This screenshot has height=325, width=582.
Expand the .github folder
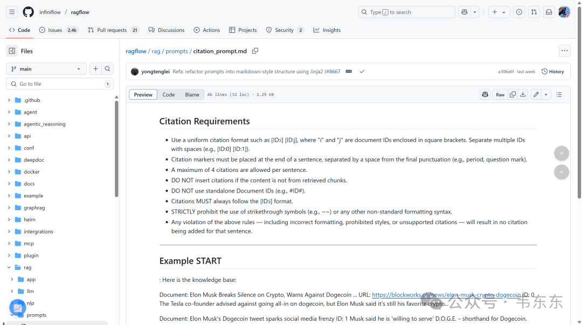click(9, 100)
